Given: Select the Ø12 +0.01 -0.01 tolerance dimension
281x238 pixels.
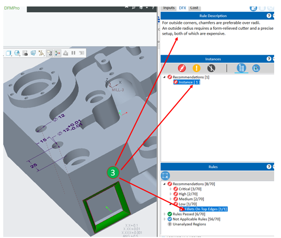Looking at the screenshot, I should point(70,127).
